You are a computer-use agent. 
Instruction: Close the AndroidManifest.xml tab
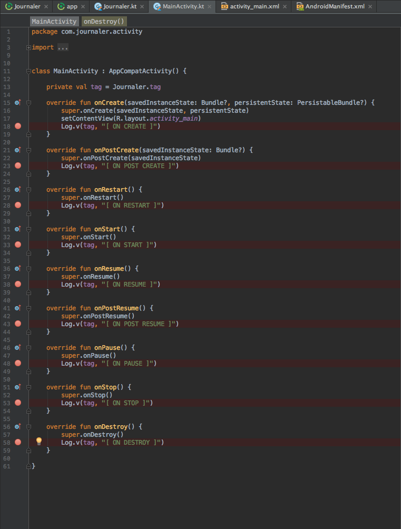click(370, 6)
